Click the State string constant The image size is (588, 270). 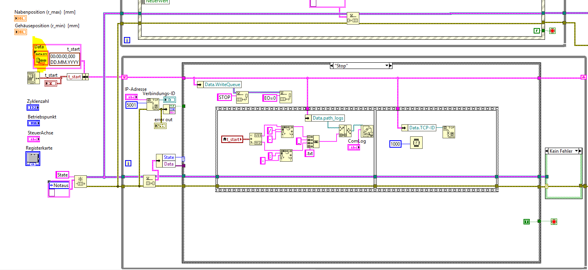point(63,175)
